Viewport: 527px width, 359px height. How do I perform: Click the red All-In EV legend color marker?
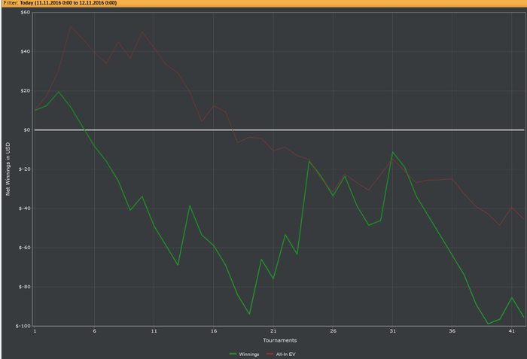(270, 354)
